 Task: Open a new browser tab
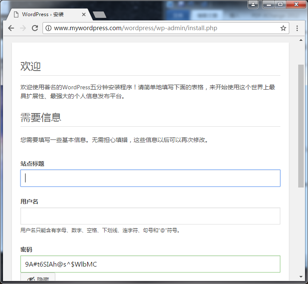click(100, 14)
